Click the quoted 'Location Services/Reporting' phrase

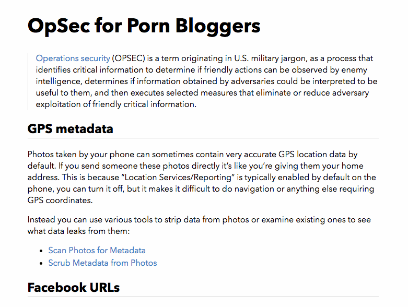178,178
